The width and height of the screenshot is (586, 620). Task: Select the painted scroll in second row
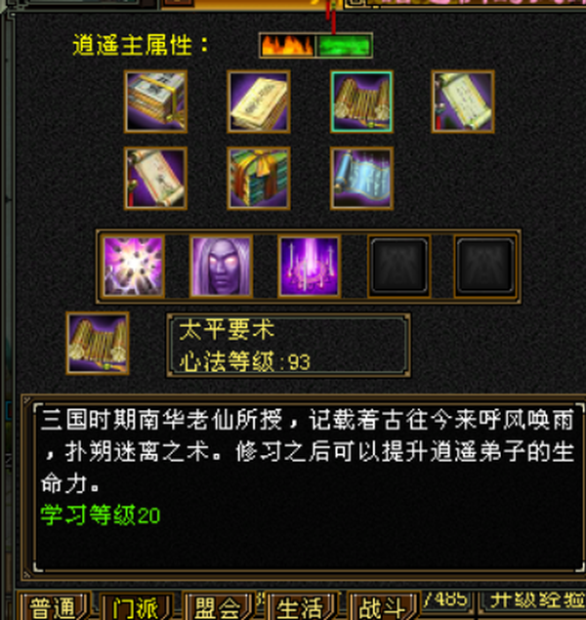pyautogui.click(x=155, y=179)
